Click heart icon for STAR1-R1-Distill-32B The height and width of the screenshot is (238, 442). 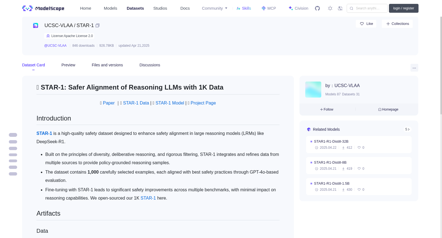[x=359, y=148]
